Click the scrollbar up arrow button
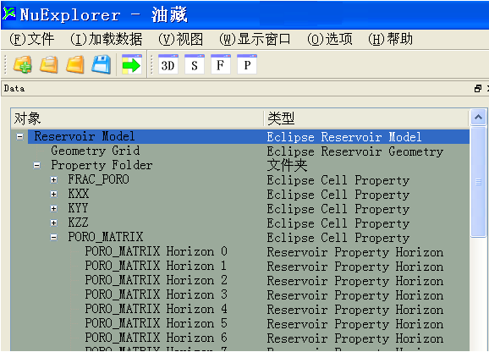This screenshot has width=489, height=352. coord(478,118)
